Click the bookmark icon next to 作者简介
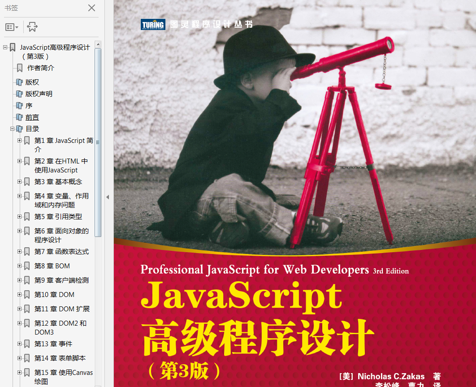The width and height of the screenshot is (476, 387). (x=20, y=68)
